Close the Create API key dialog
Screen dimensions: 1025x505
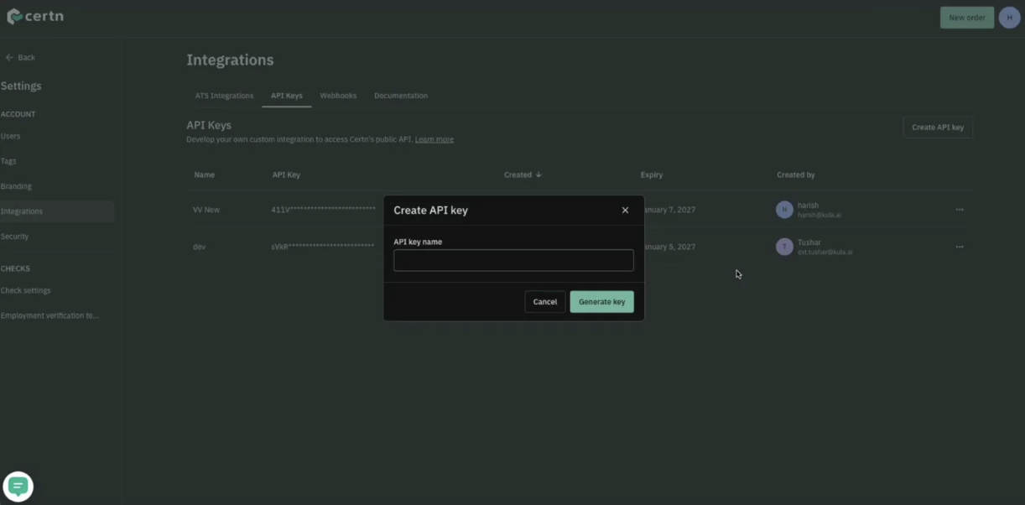(x=625, y=211)
